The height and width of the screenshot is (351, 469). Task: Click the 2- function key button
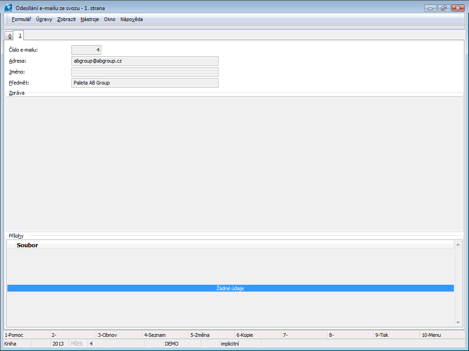pyautogui.click(x=73, y=335)
